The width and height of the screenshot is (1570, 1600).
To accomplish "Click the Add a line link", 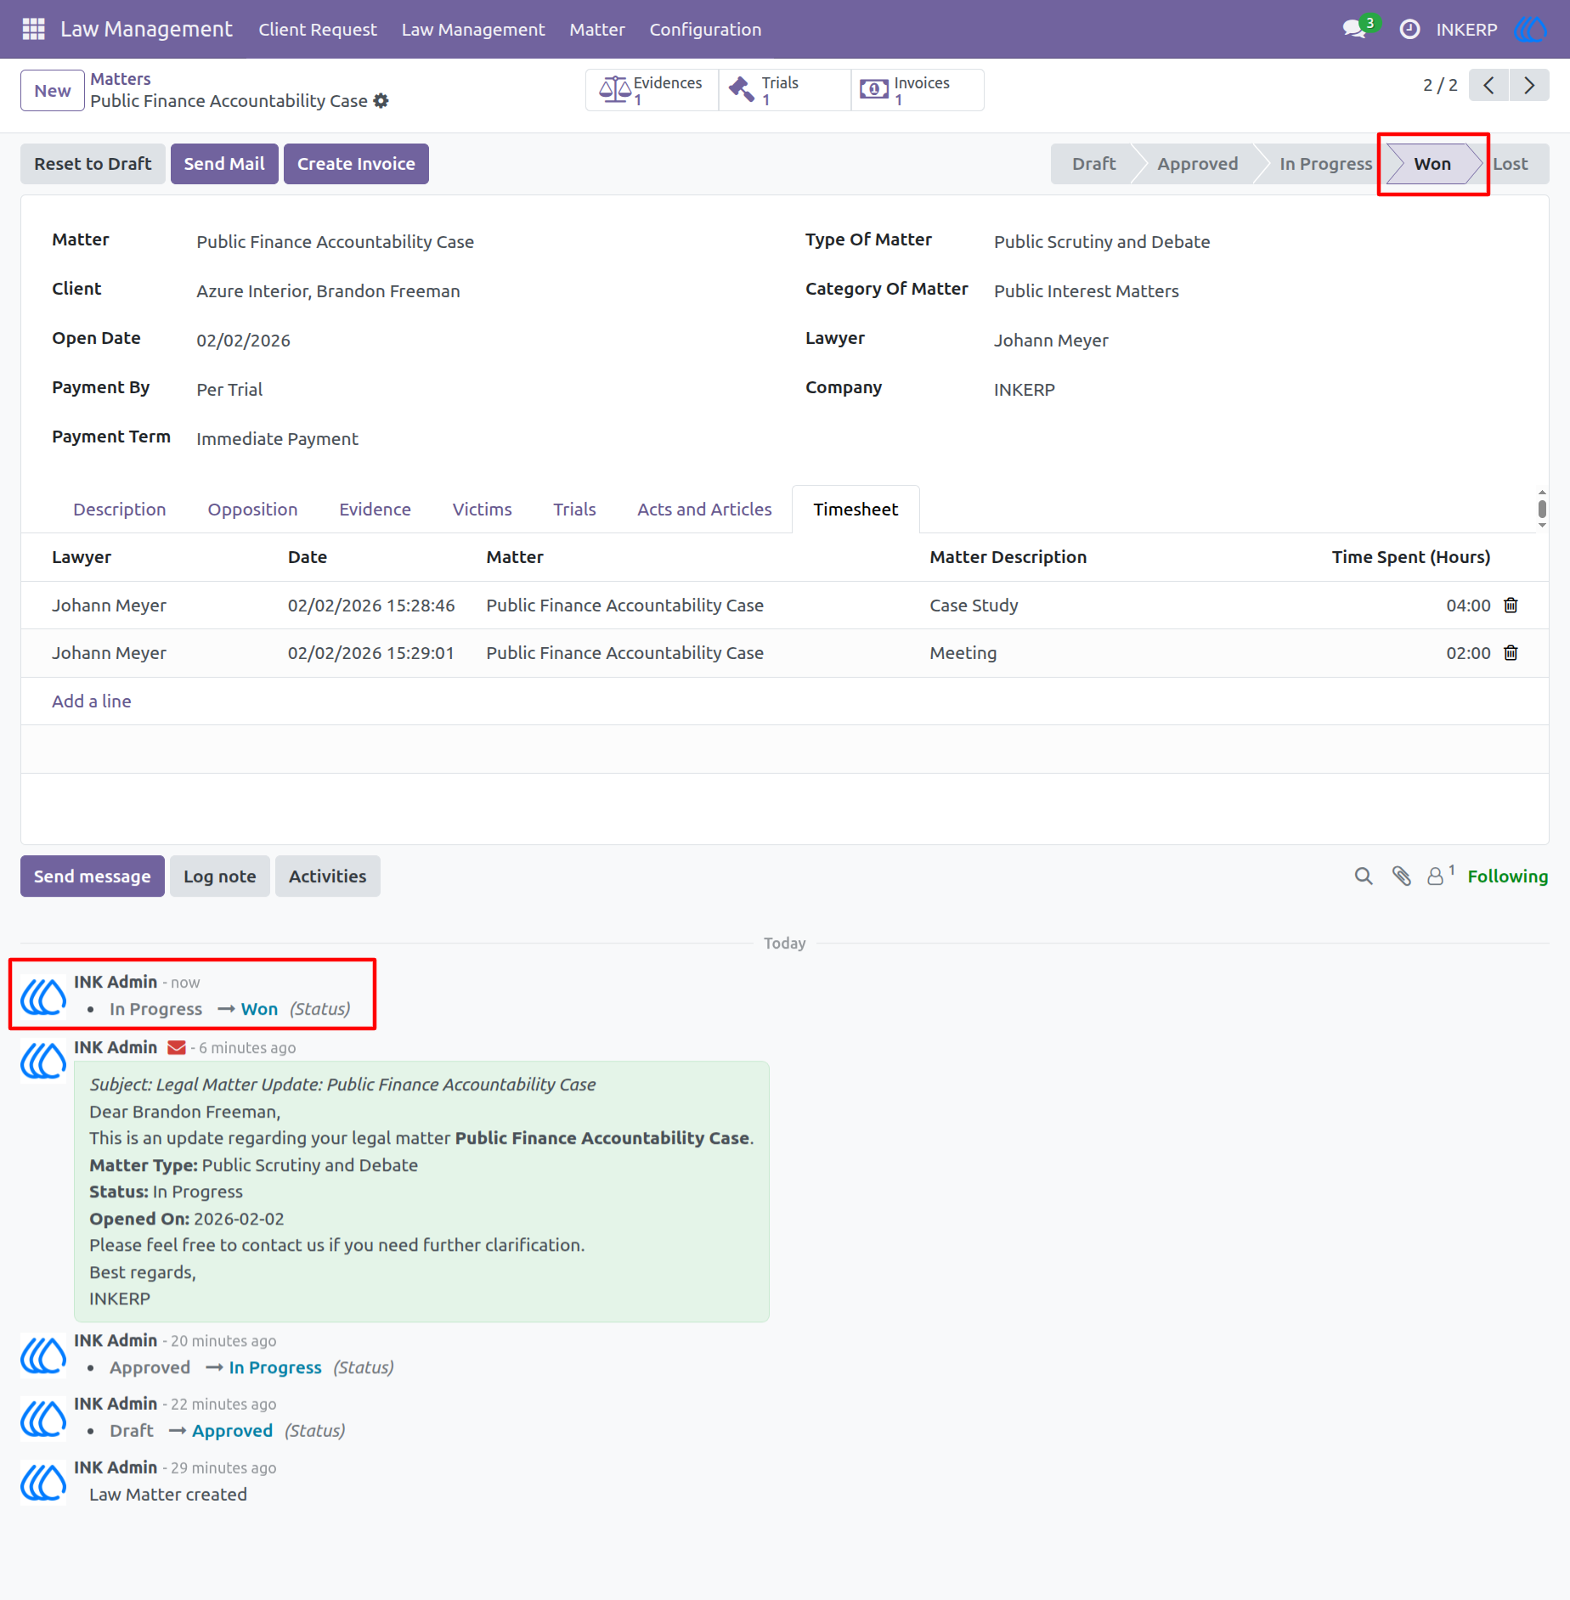I will pyautogui.click(x=92, y=701).
